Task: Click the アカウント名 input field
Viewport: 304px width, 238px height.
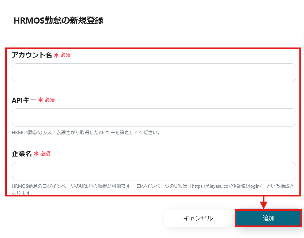Action: click(154, 73)
